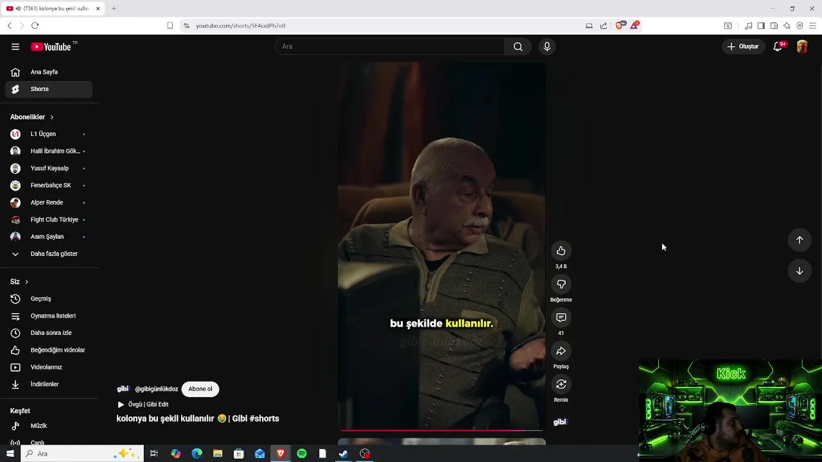This screenshot has height=462, width=822.
Task: Open Steam from taskbar
Action: point(344,454)
